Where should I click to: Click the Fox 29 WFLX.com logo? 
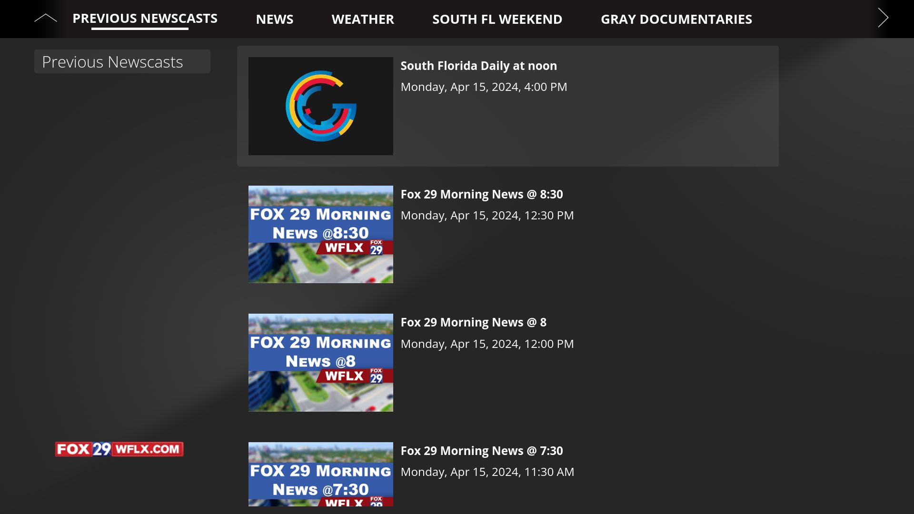(120, 448)
